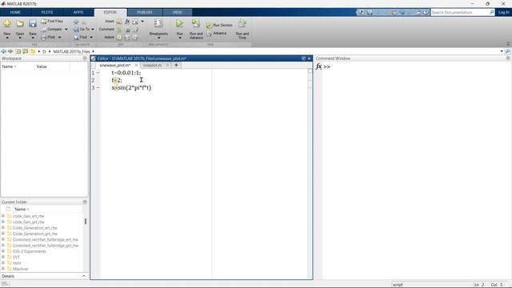
Task: Open the Compare dropdown arrow
Action: click(66, 30)
